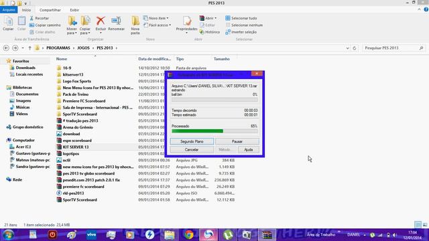Click the WinRAR taskbar icon
429x241 pixels.
267,235
